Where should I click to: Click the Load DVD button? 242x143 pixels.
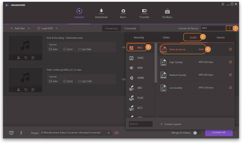45,28
